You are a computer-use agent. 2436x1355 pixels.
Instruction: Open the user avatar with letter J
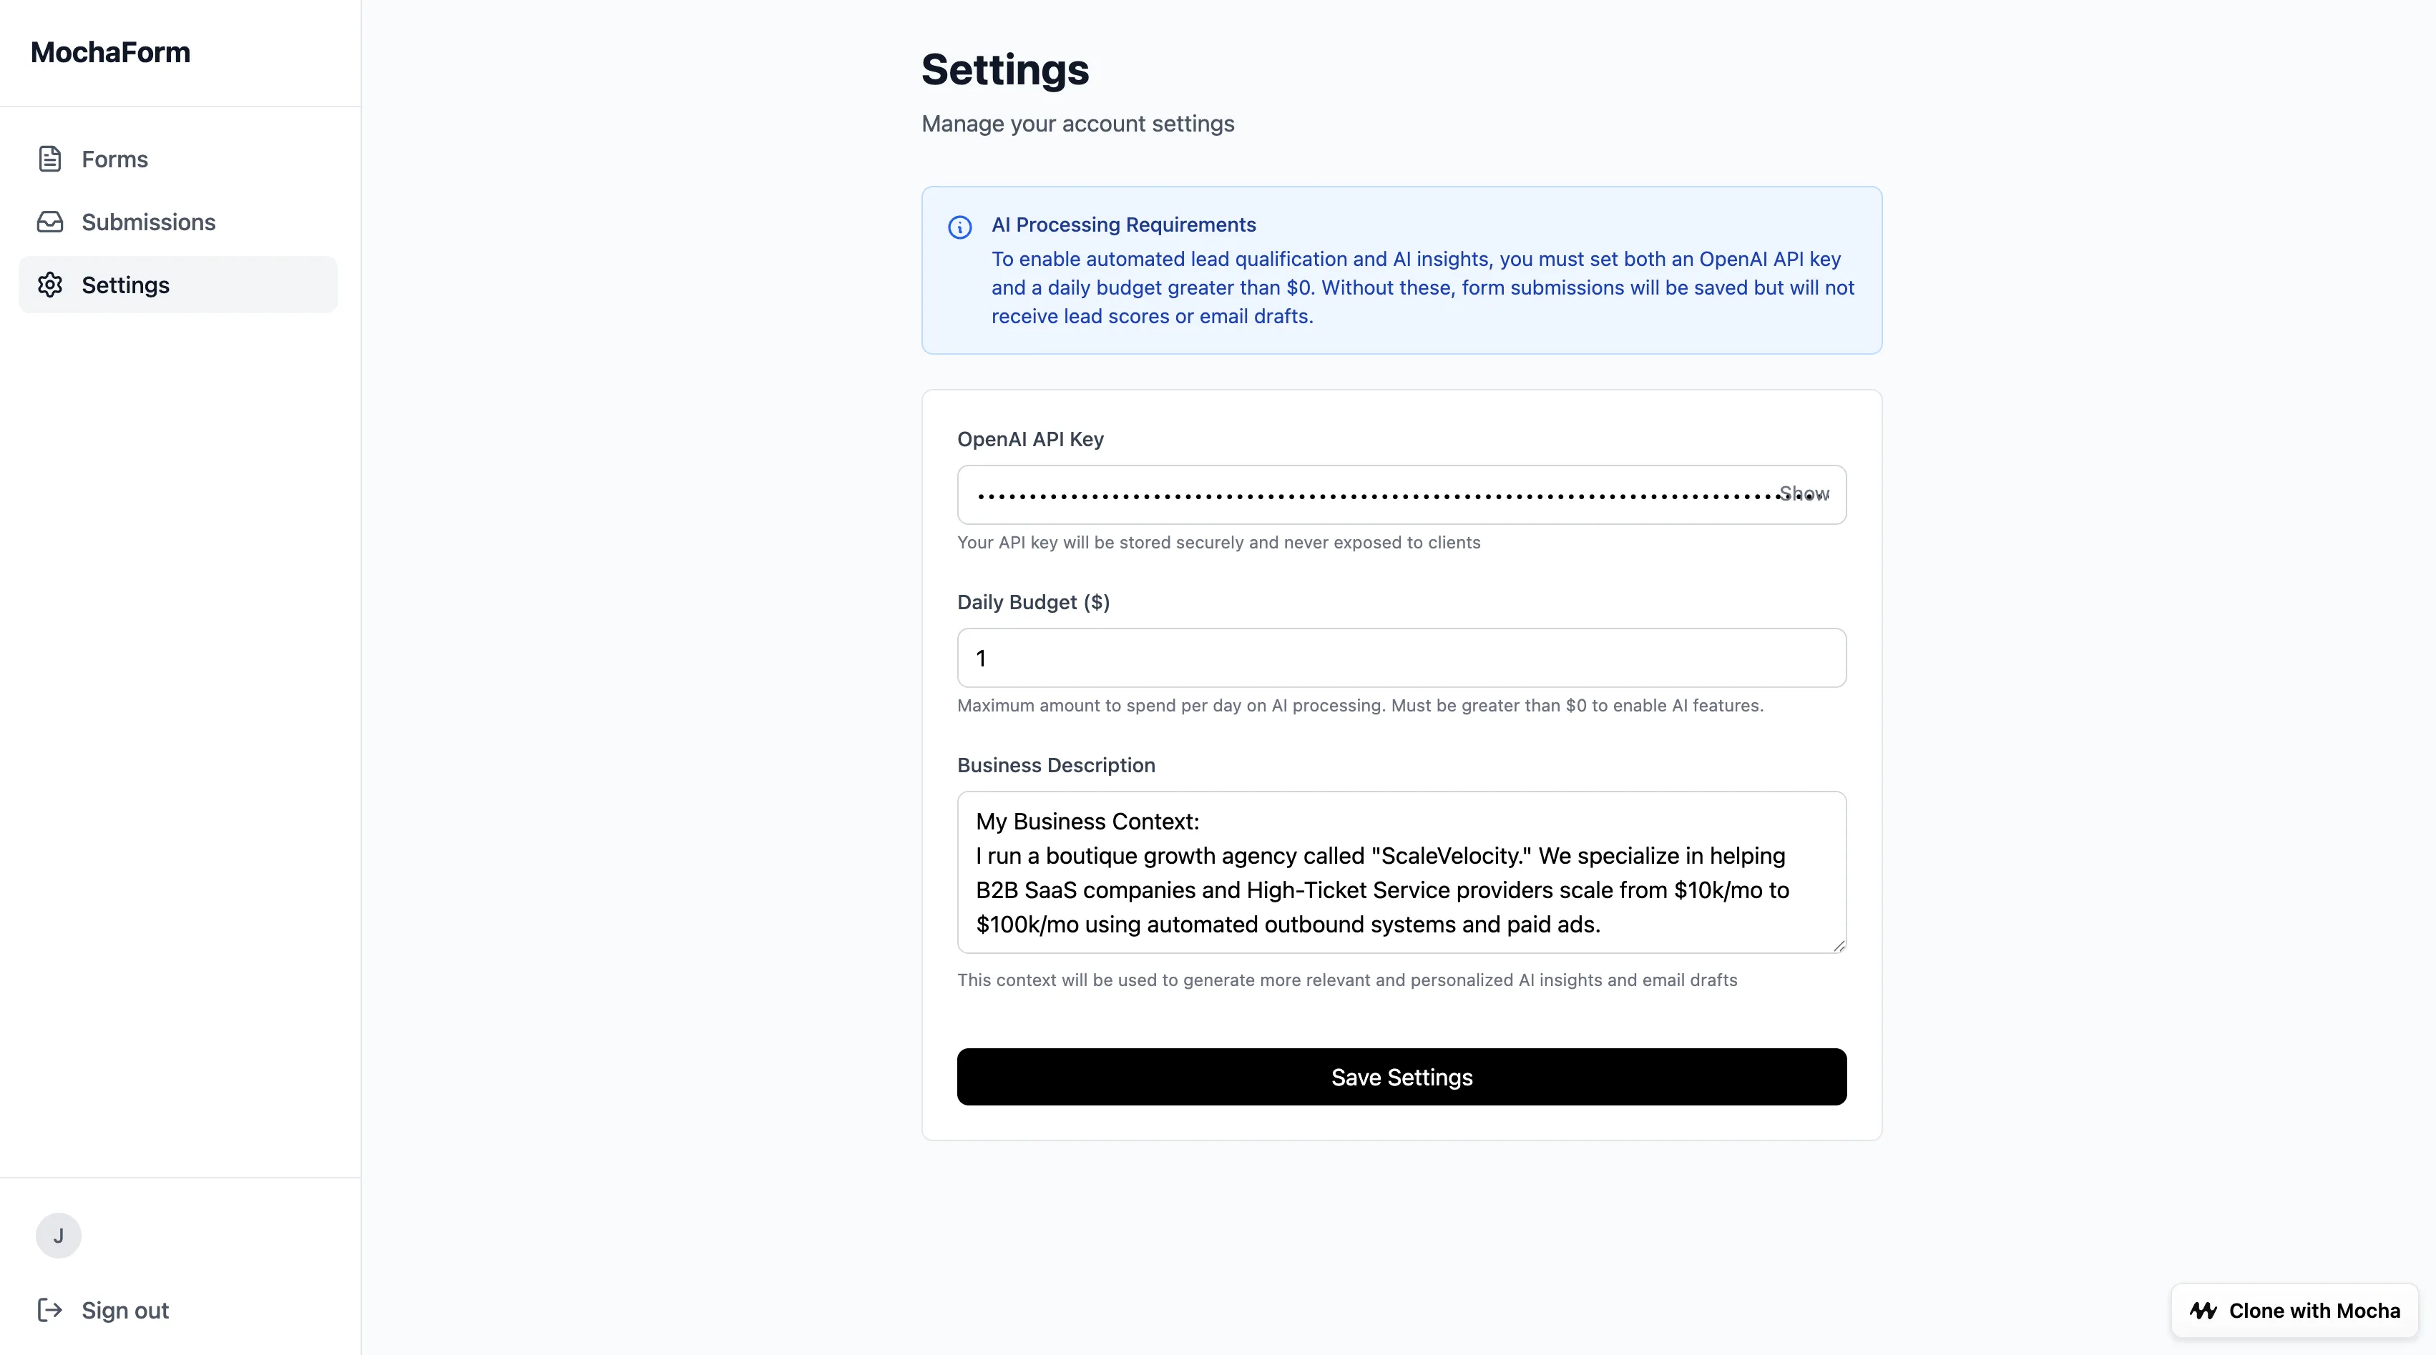[x=59, y=1235]
